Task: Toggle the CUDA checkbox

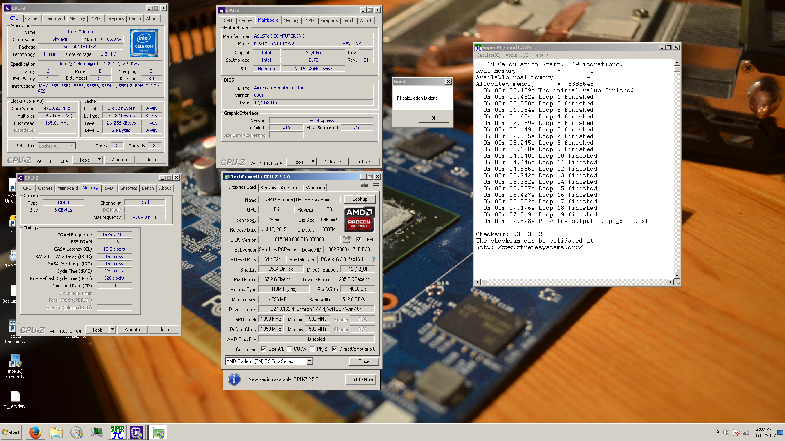Action: tap(289, 349)
